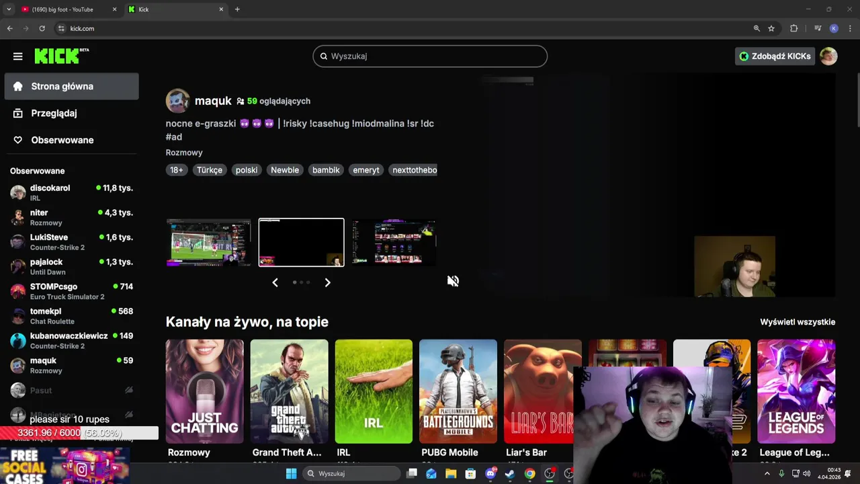The image size is (860, 484).
Task: Select the polski tag
Action: point(247,170)
